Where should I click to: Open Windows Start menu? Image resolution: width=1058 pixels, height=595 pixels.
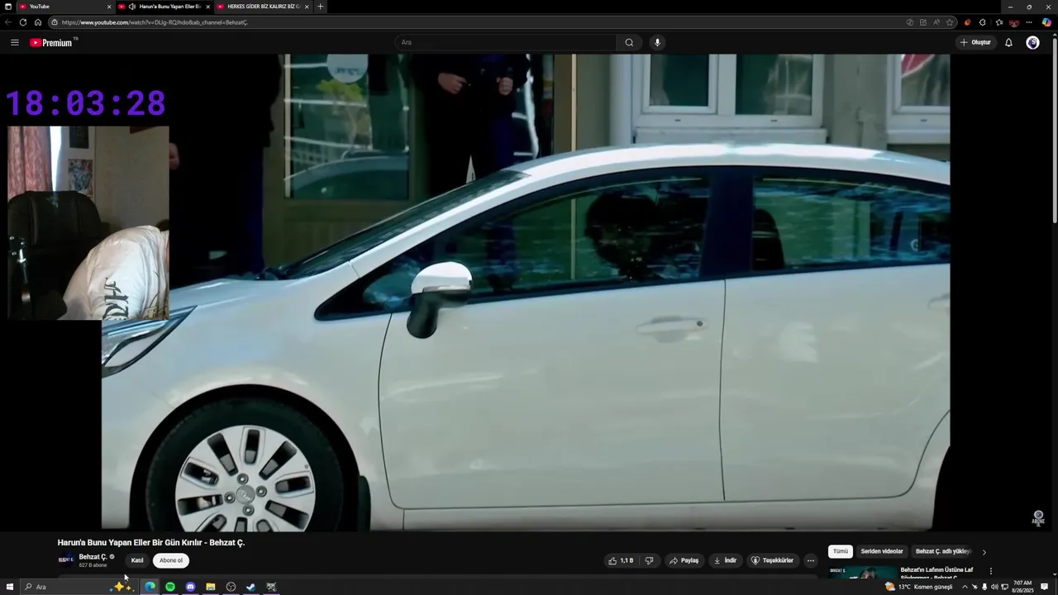pos(10,587)
